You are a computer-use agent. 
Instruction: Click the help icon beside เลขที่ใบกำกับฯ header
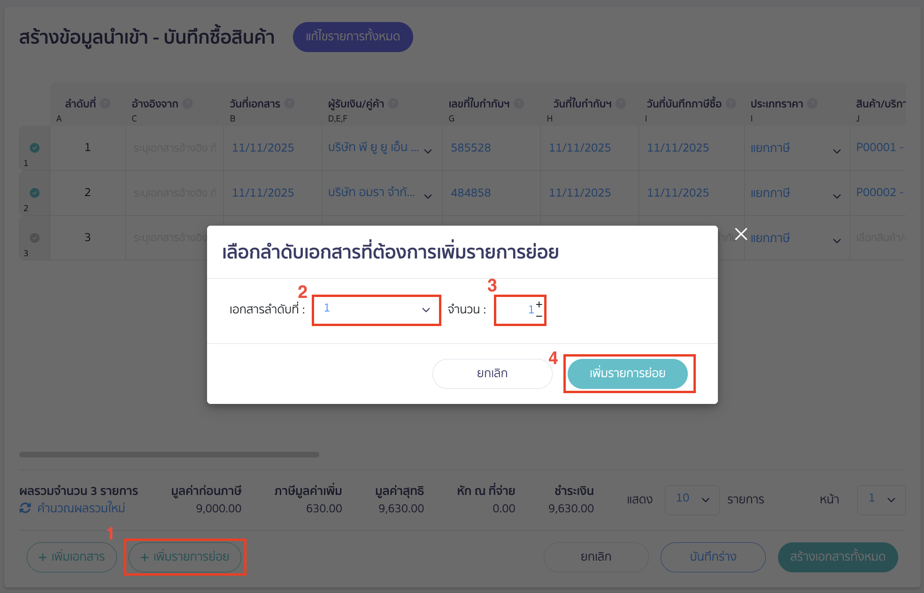point(519,103)
